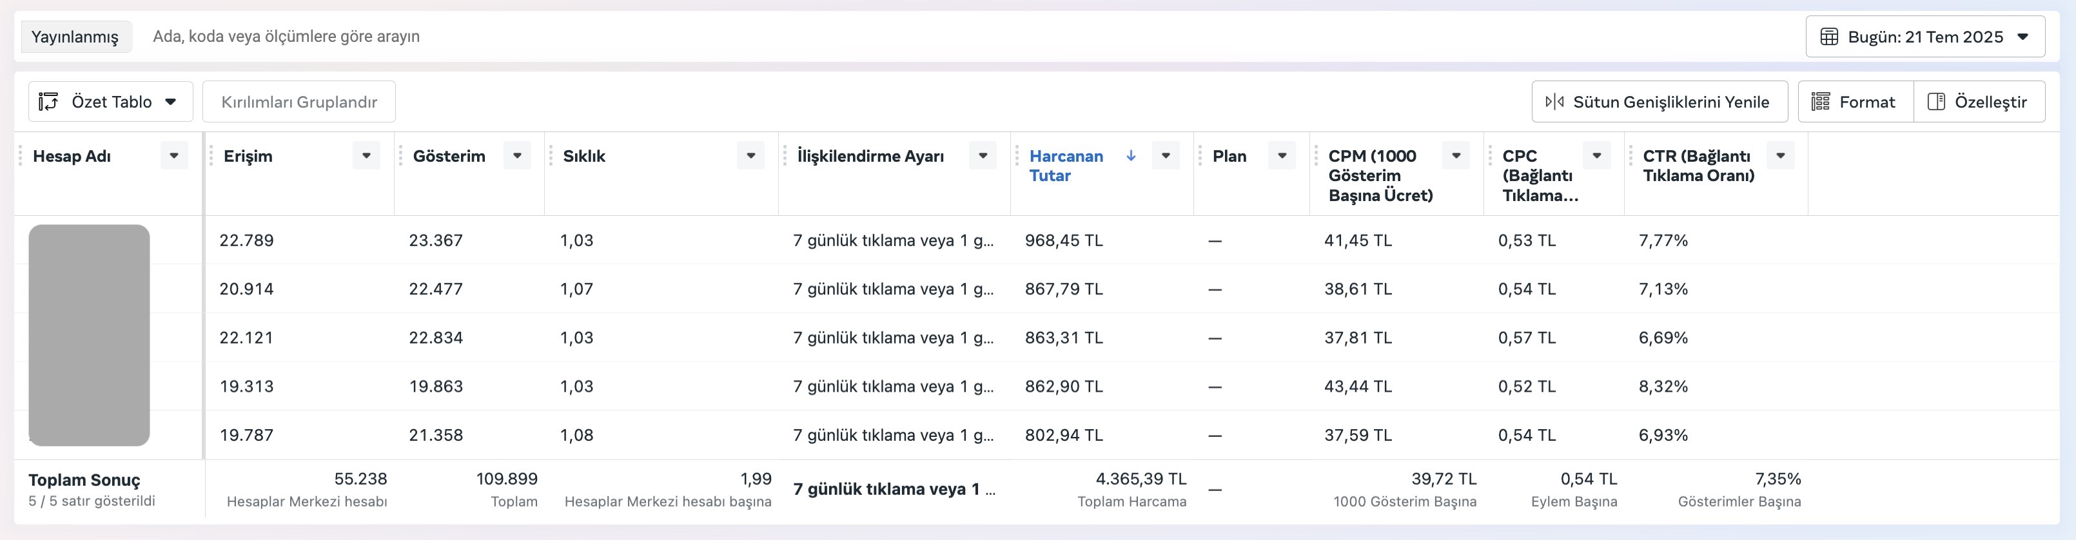Open the CPM column dropdown arrow
The height and width of the screenshot is (540, 2076).
click(1456, 155)
